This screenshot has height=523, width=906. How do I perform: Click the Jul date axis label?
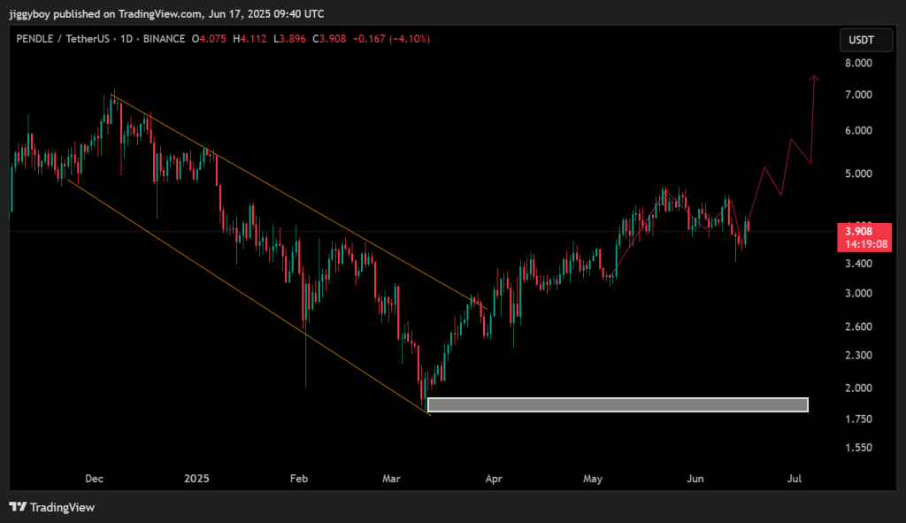click(x=795, y=479)
